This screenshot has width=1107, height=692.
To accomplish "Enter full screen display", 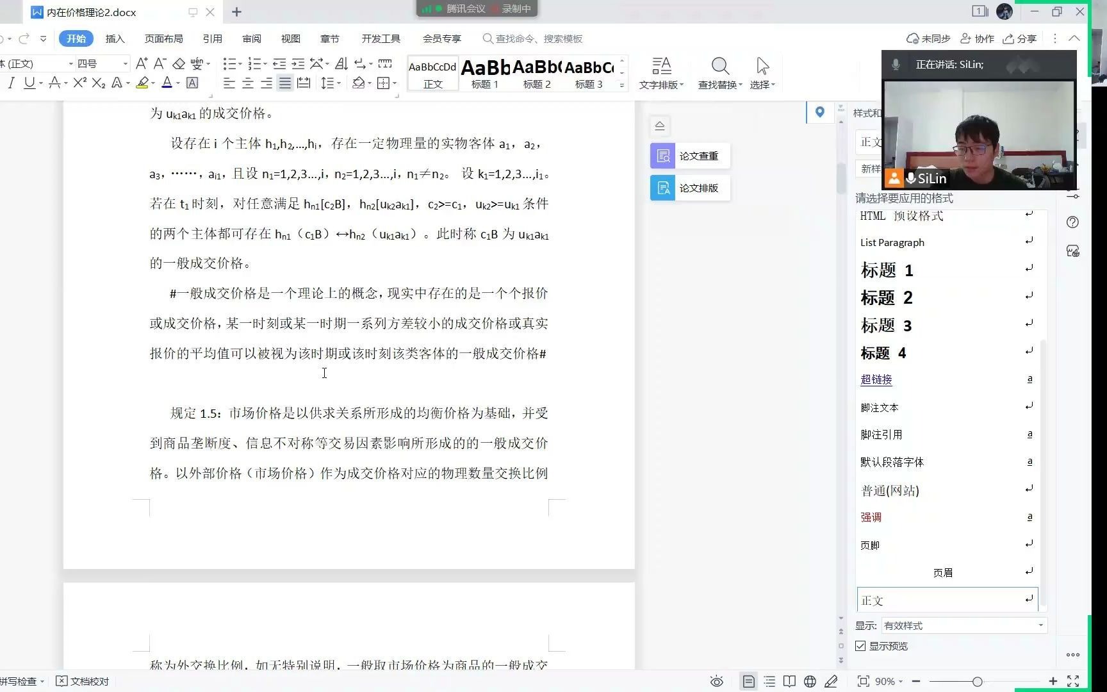I will [x=1073, y=681].
